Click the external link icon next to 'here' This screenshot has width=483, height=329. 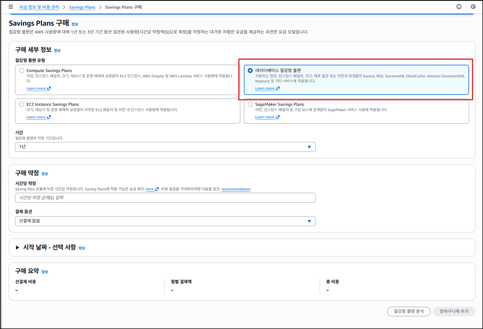157,189
